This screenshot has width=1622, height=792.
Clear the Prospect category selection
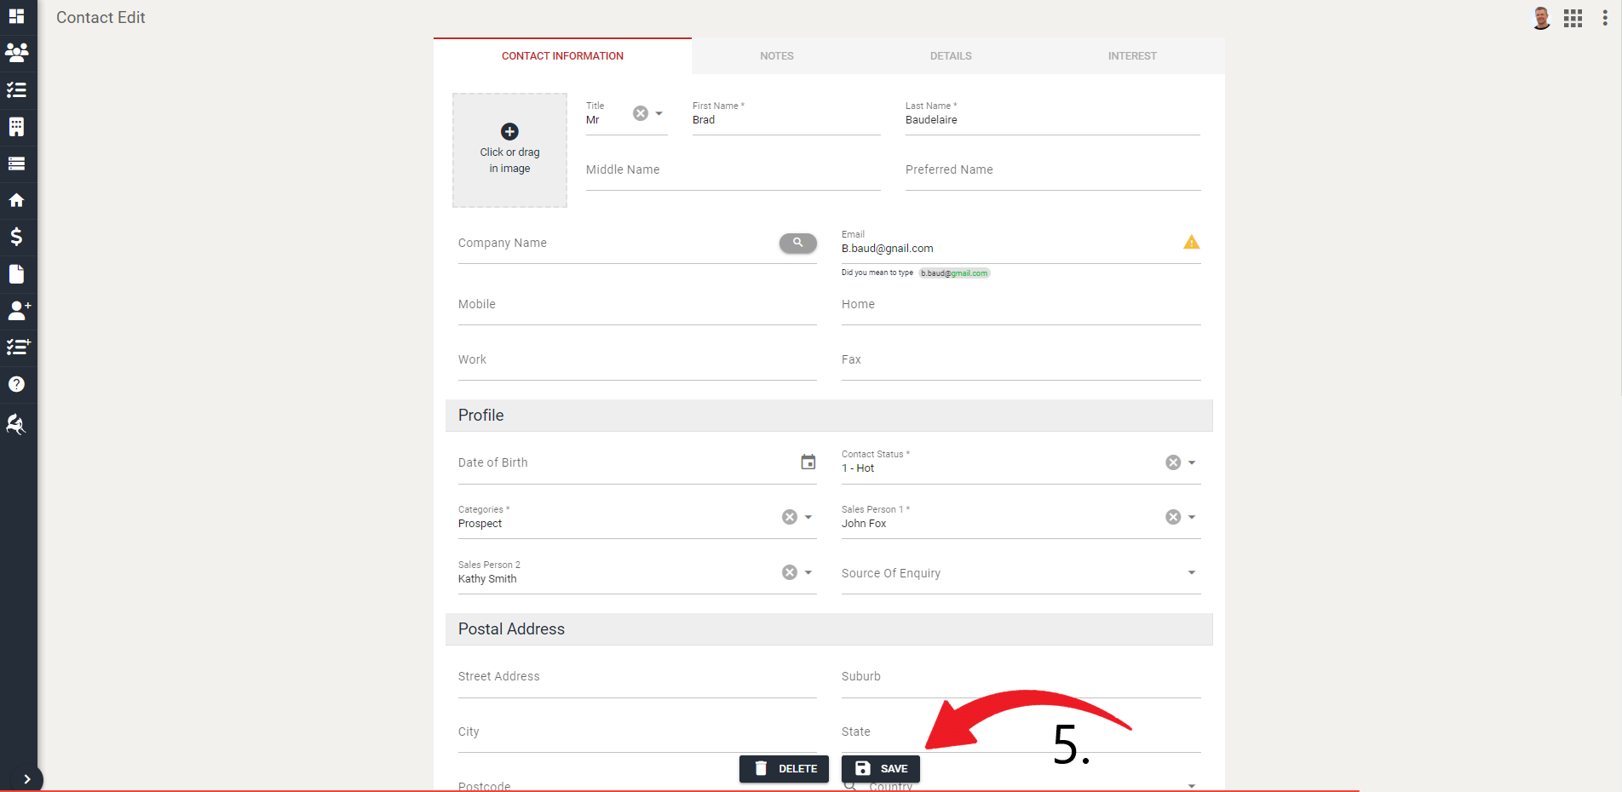tap(788, 516)
